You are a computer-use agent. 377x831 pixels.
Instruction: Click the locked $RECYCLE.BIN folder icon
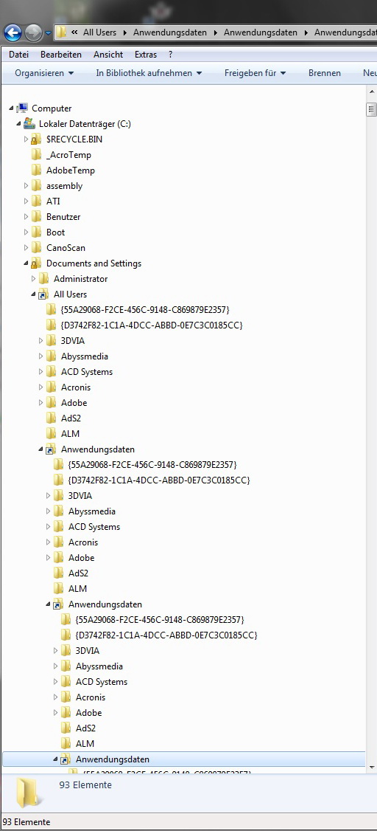(x=36, y=139)
